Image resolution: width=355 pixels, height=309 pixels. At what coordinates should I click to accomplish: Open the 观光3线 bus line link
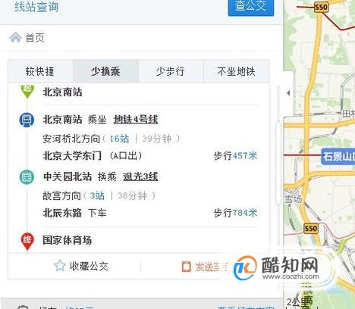(140, 176)
